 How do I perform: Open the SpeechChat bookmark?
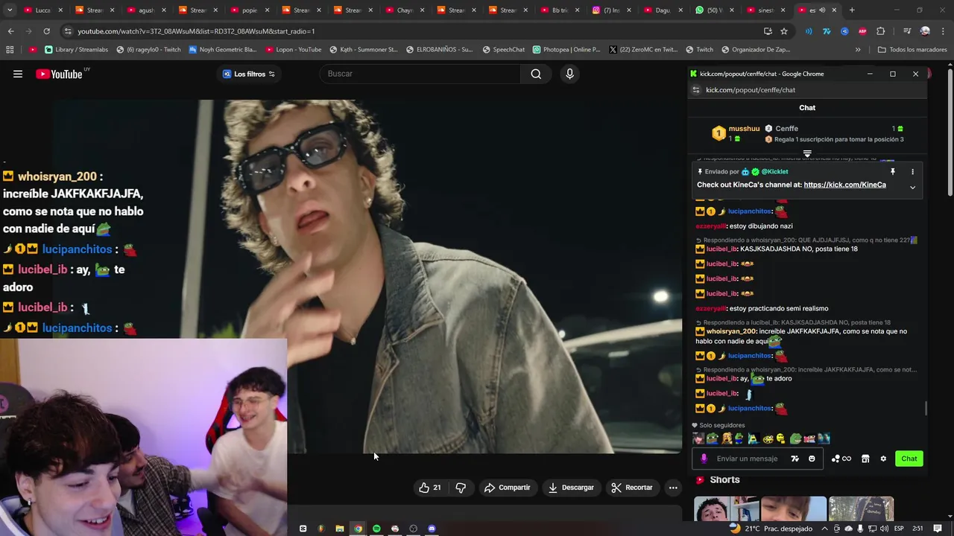pyautogui.click(x=503, y=50)
